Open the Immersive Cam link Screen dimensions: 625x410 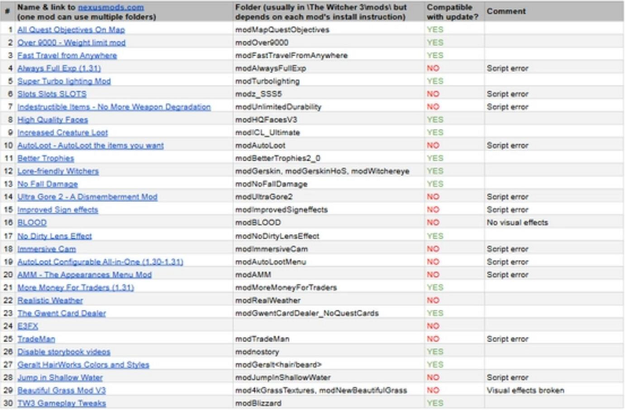(47, 249)
